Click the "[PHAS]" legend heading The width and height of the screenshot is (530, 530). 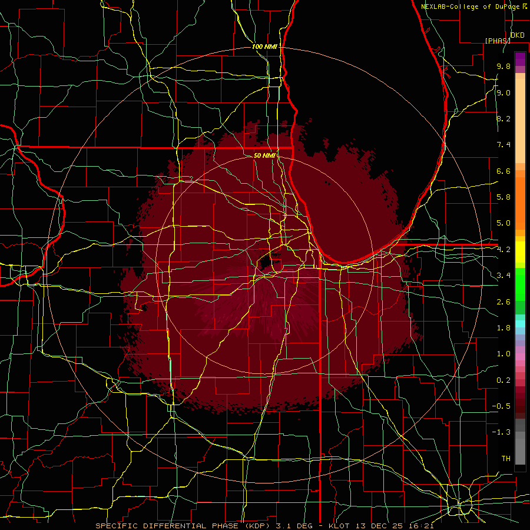click(x=498, y=41)
